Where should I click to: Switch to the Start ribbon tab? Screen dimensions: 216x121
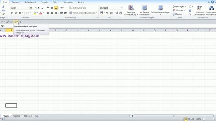pyautogui.click(x=5, y=2)
